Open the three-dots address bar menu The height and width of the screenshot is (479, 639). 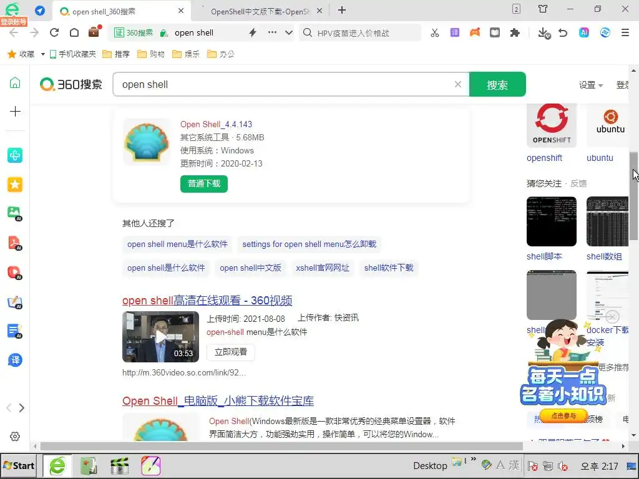click(x=272, y=32)
